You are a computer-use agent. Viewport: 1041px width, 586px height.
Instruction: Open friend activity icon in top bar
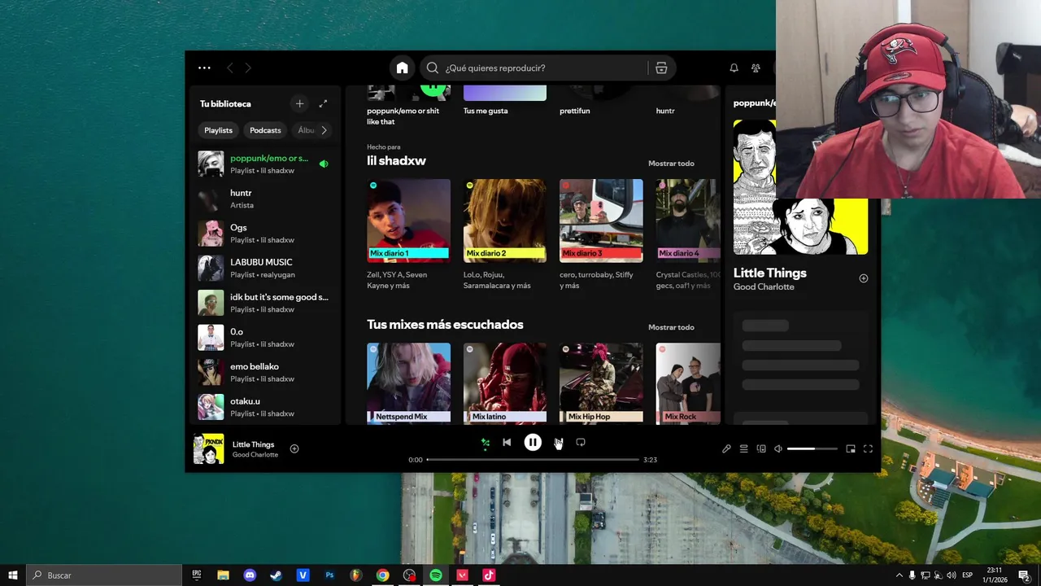click(756, 68)
